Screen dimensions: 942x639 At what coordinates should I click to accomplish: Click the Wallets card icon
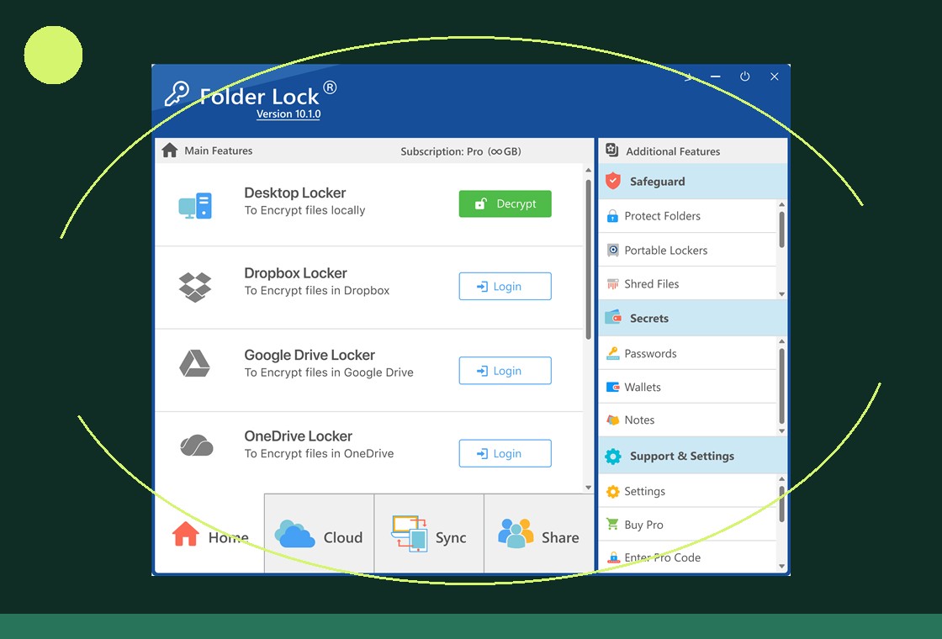pos(613,387)
